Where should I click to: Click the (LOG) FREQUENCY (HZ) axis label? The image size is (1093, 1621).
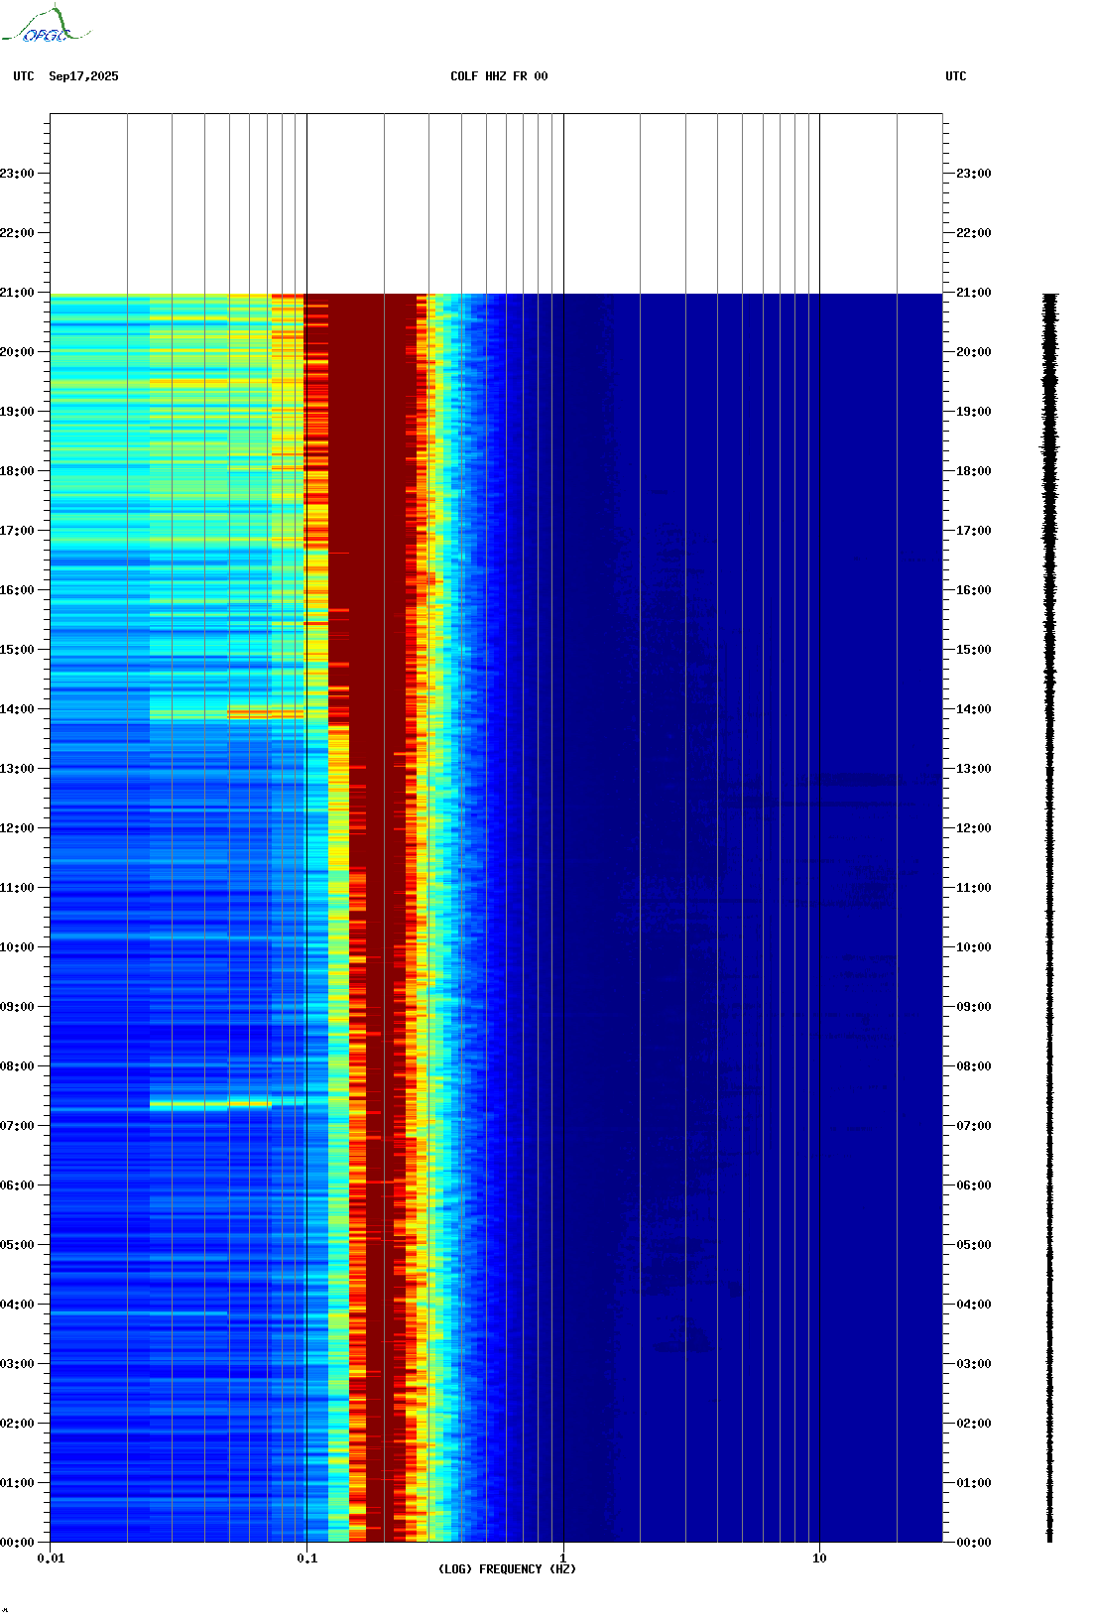click(x=507, y=1569)
